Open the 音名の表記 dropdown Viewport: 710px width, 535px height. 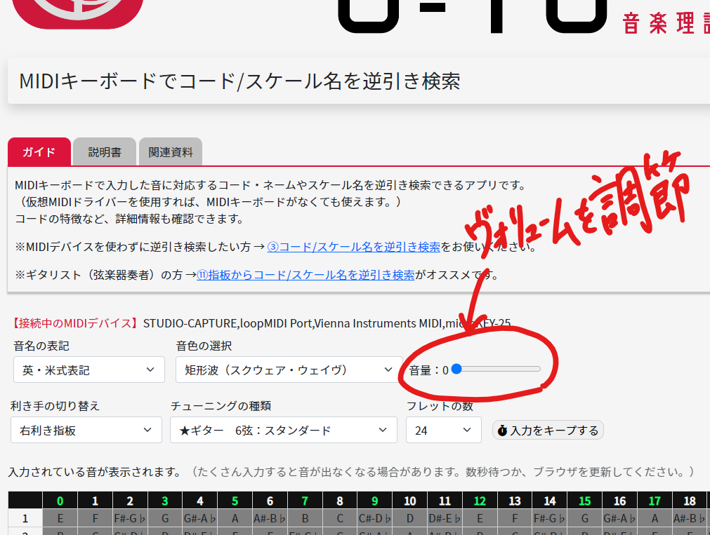click(88, 369)
